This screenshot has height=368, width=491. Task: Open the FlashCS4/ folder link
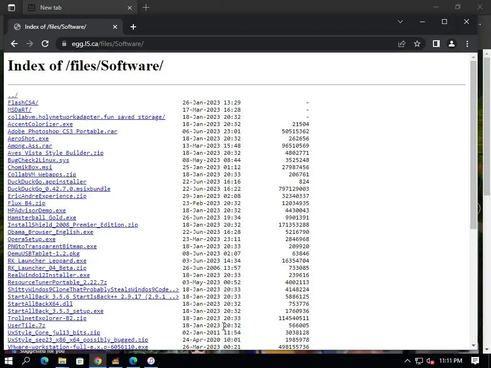pos(23,103)
